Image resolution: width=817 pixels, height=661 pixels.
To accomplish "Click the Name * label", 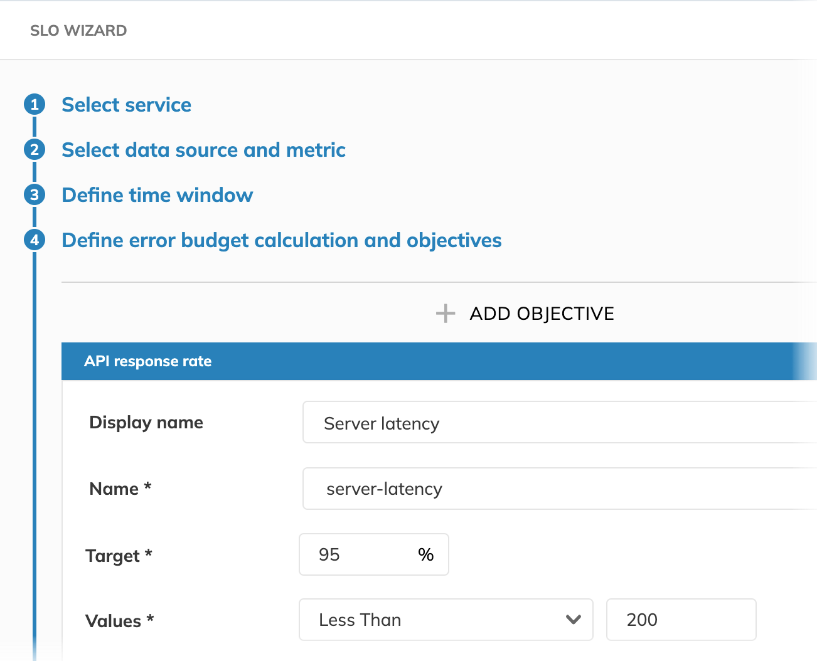I will [120, 489].
